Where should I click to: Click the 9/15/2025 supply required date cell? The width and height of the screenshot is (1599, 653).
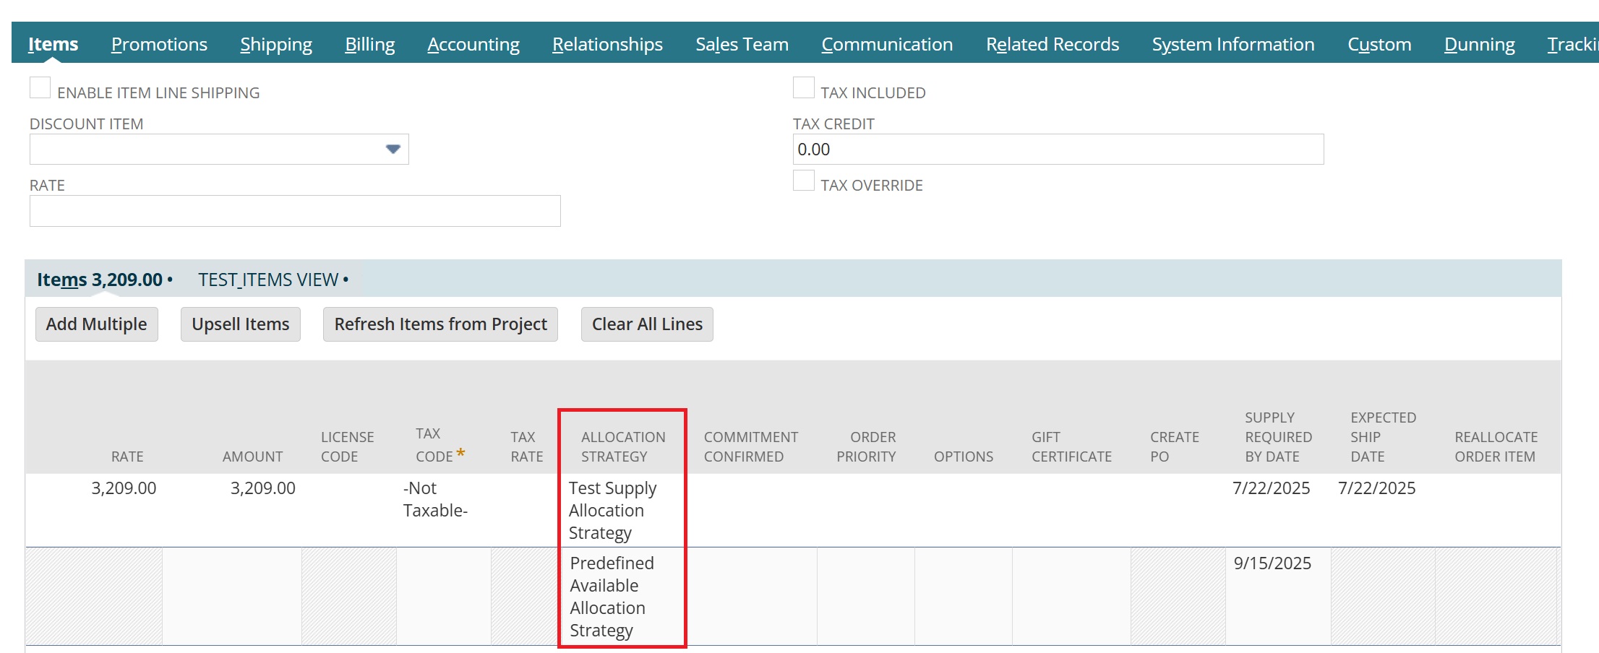1272,563
